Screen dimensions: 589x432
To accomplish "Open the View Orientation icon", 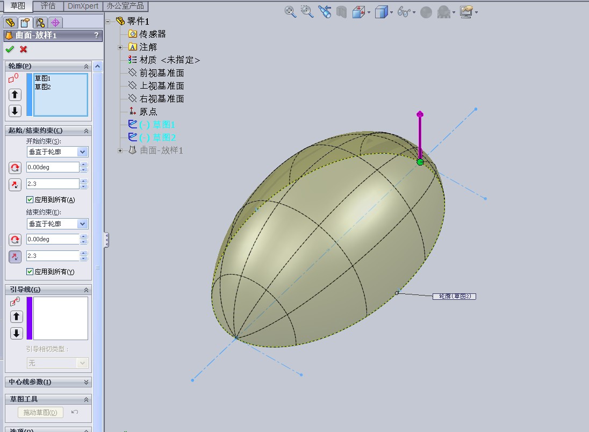I will point(359,12).
